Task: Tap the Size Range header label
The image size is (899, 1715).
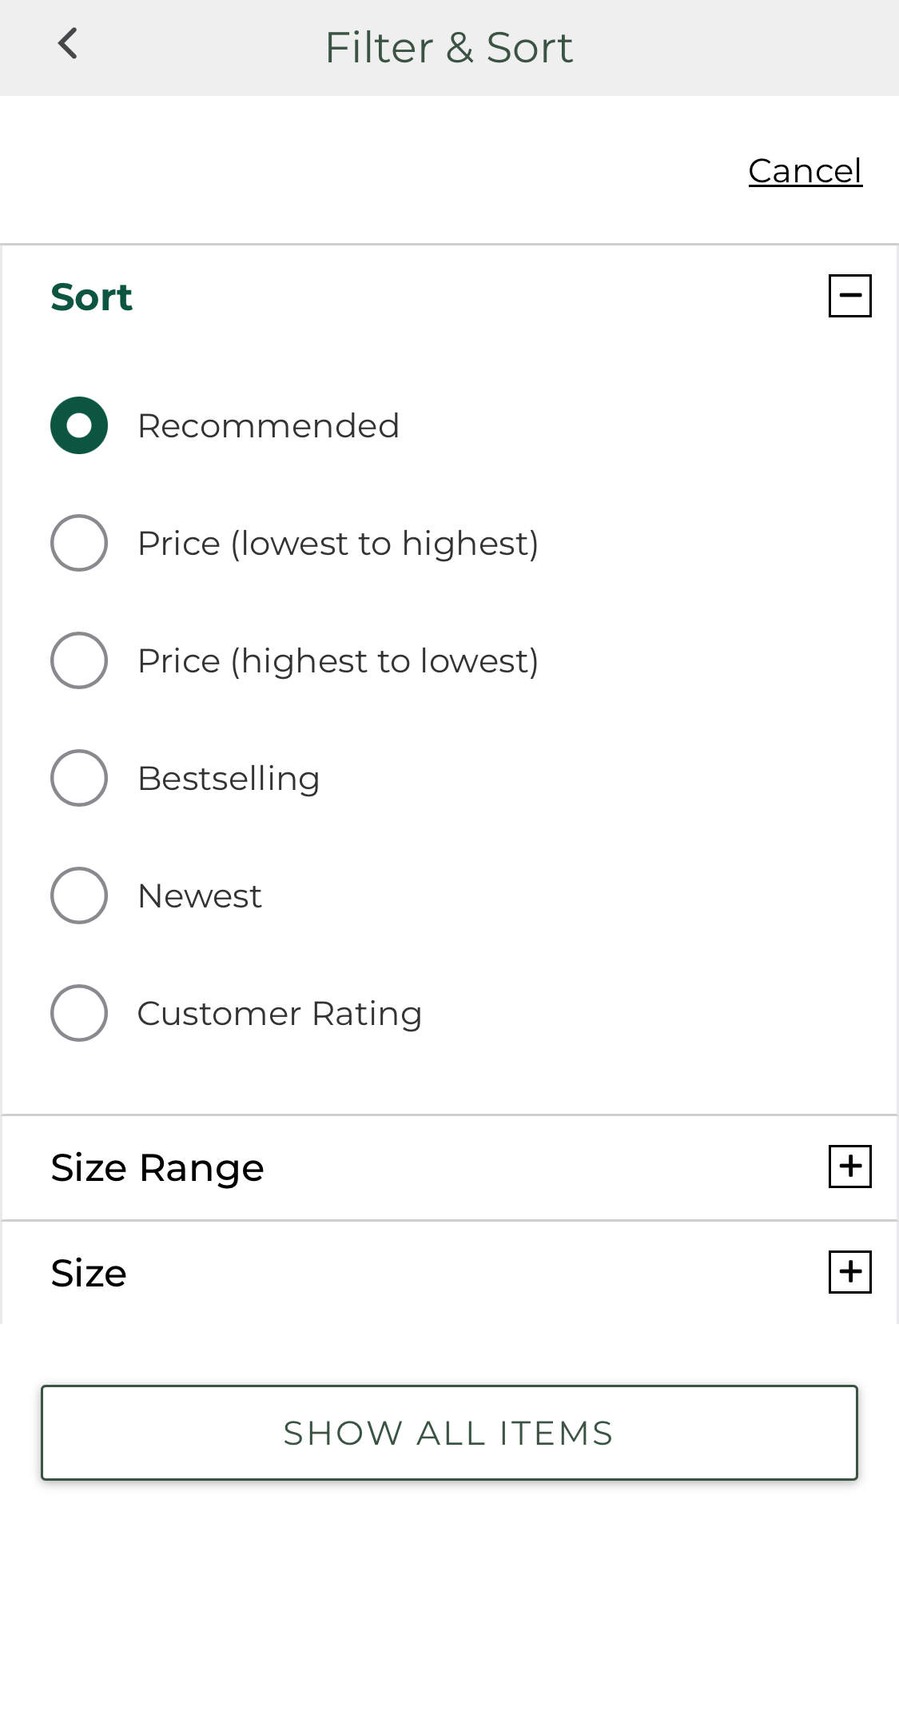Action: pyautogui.click(x=157, y=1167)
